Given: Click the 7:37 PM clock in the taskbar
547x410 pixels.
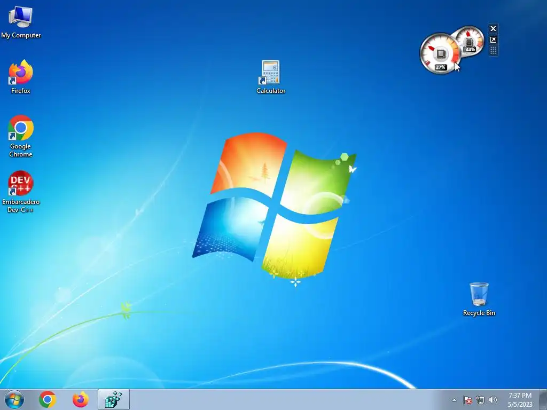Looking at the screenshot, I should tap(520, 396).
